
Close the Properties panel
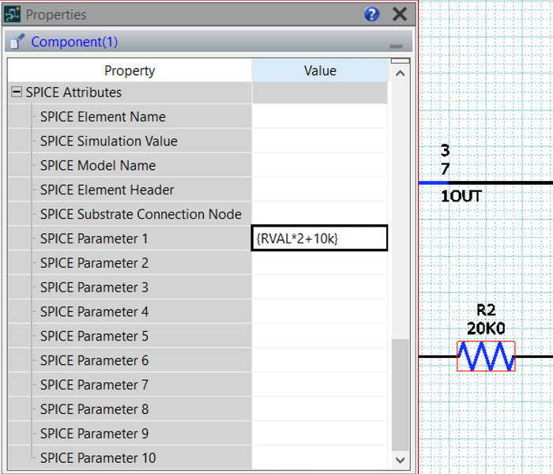[400, 14]
